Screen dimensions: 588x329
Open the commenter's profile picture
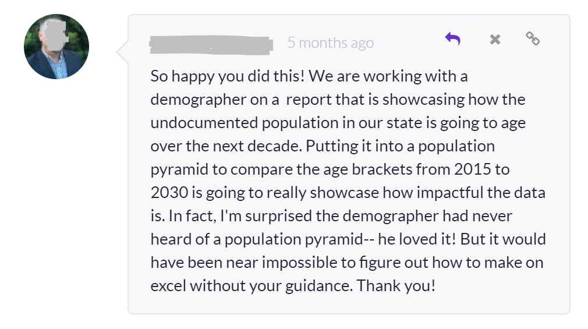[56, 47]
